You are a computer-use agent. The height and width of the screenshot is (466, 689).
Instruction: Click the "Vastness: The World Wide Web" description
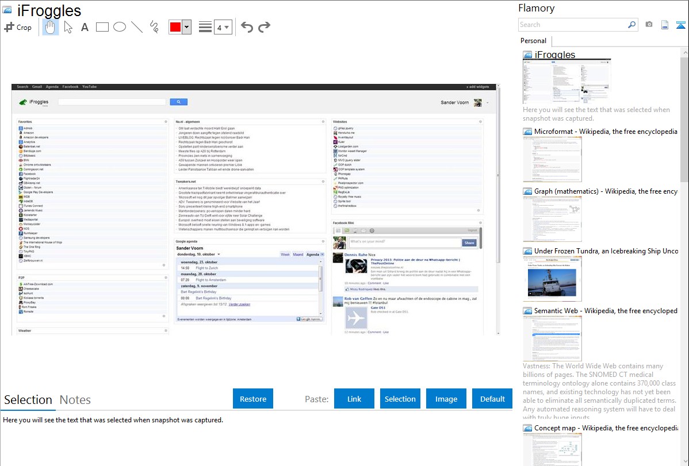(x=599, y=392)
